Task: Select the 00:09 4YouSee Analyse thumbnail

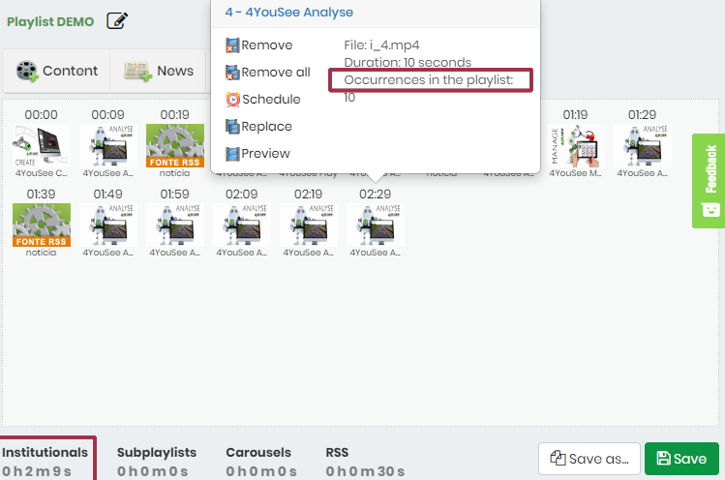Action: [x=108, y=145]
